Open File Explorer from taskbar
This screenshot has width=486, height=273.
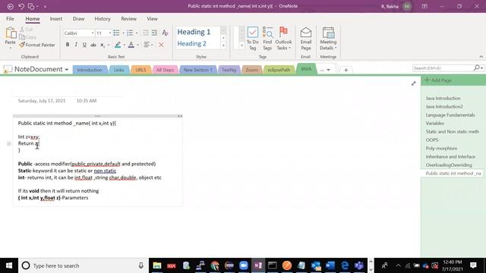tap(157, 265)
